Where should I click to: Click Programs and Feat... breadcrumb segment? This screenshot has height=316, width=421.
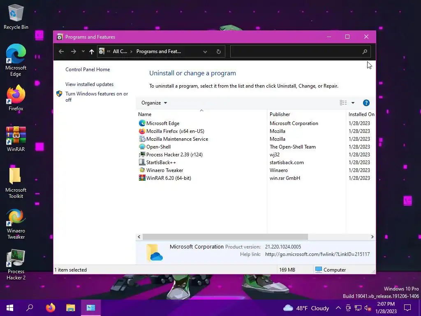point(159,51)
